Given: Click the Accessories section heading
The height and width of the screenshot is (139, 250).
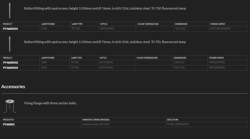Looking at the screenshot, I should [x=13, y=87].
